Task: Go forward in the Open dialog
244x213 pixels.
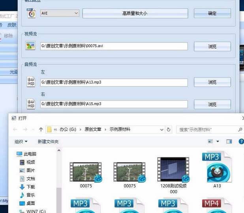Action: pyautogui.click(x=25, y=129)
